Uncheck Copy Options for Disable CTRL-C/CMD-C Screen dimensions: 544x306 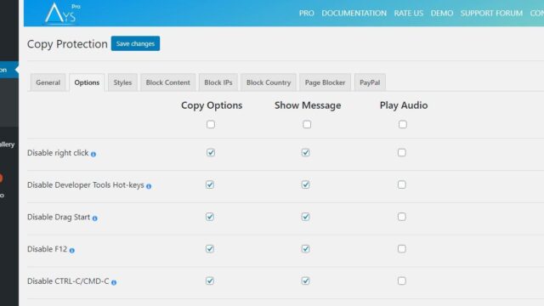tap(210, 280)
